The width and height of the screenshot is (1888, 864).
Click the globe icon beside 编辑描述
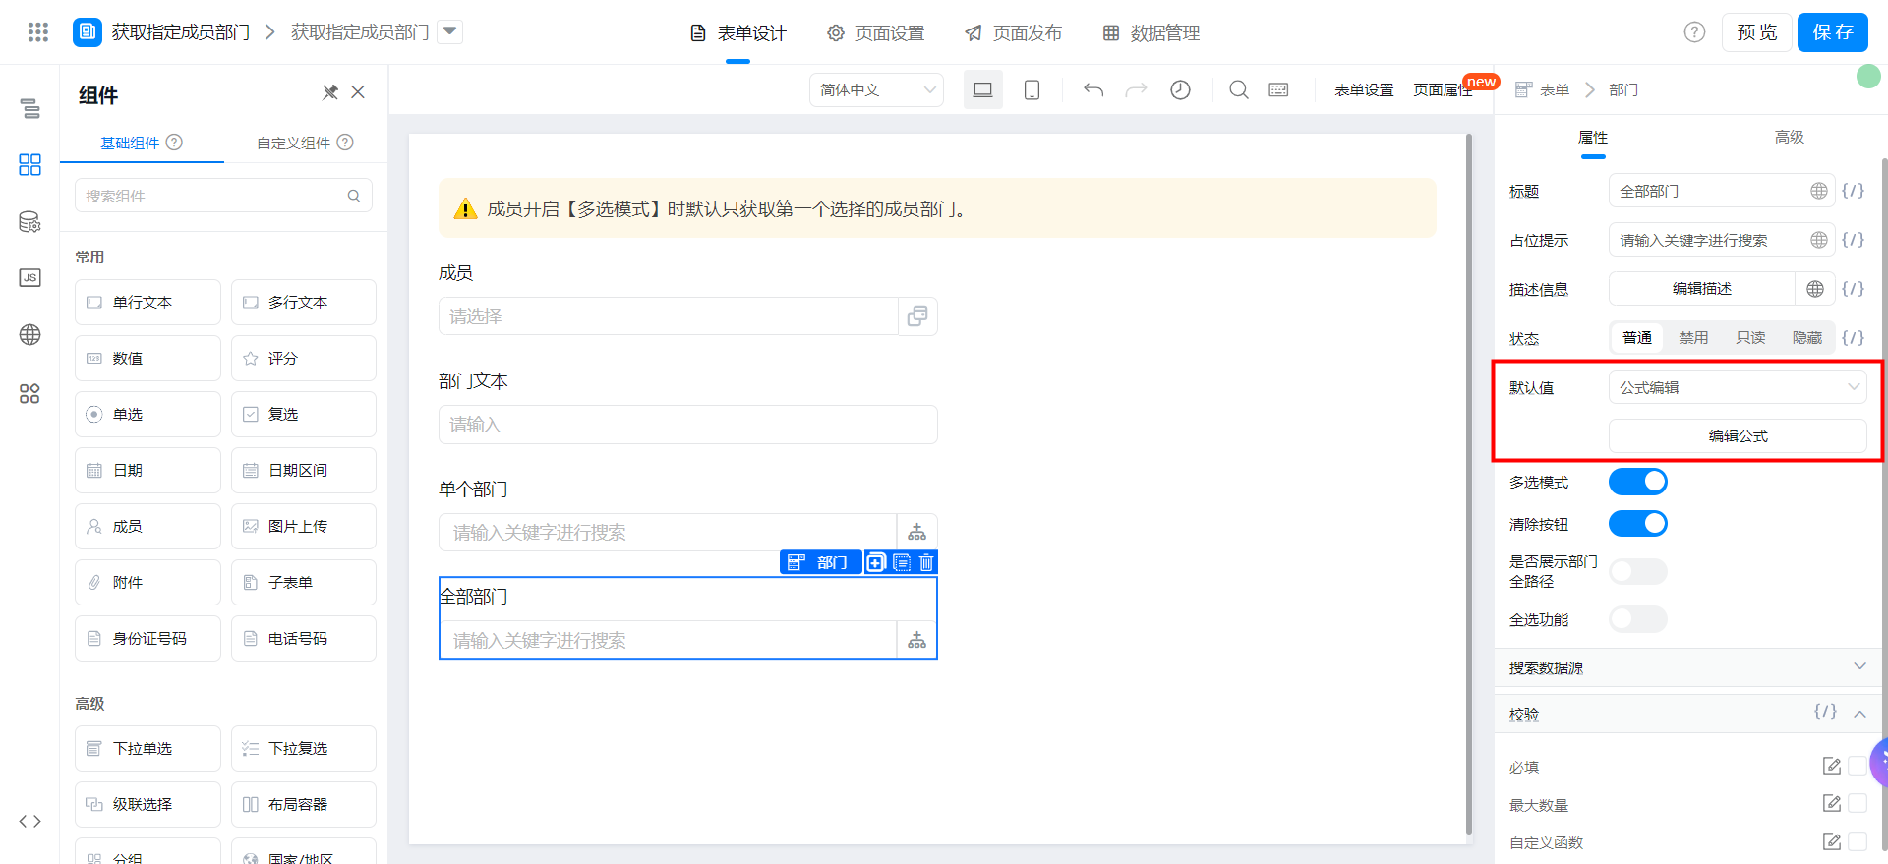coord(1815,288)
